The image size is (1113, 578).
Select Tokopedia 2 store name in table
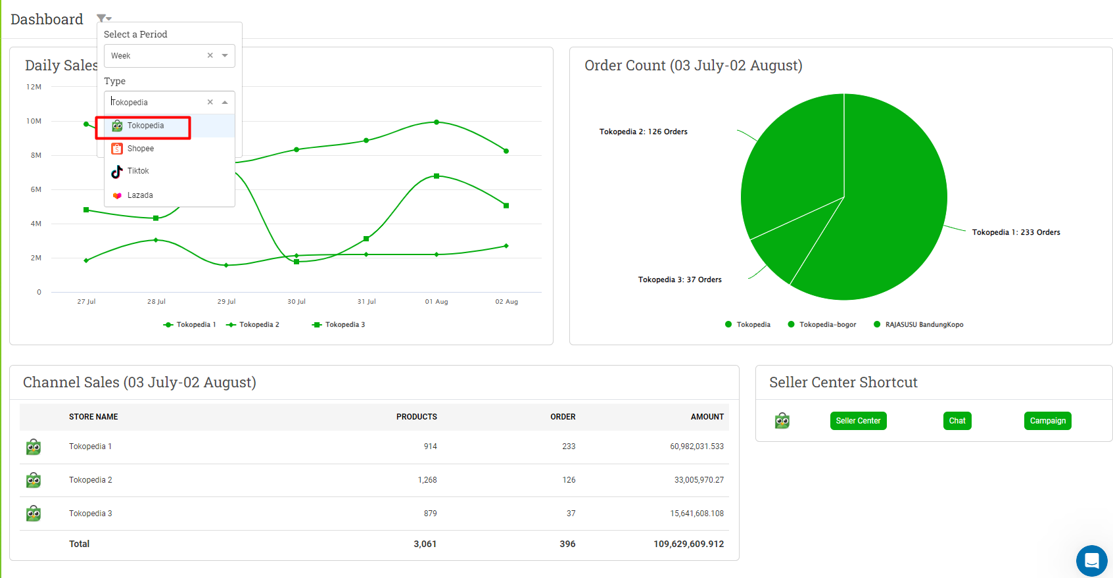pos(91,480)
